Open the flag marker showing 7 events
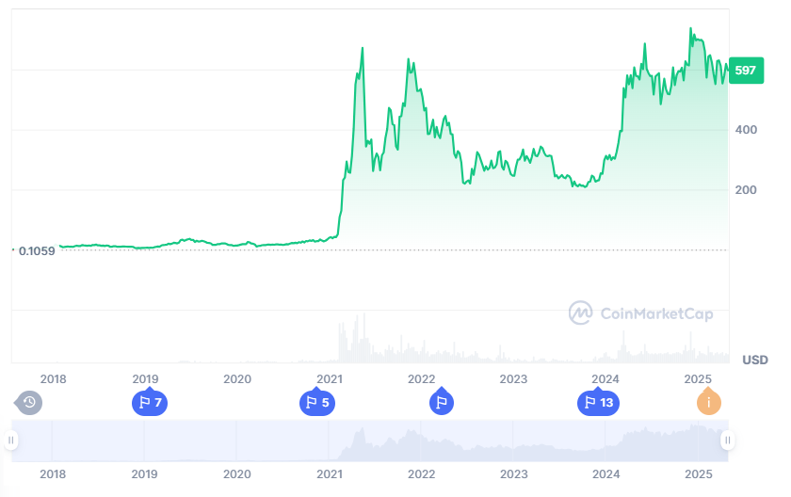The height and width of the screenshot is (497, 791). [x=150, y=402]
